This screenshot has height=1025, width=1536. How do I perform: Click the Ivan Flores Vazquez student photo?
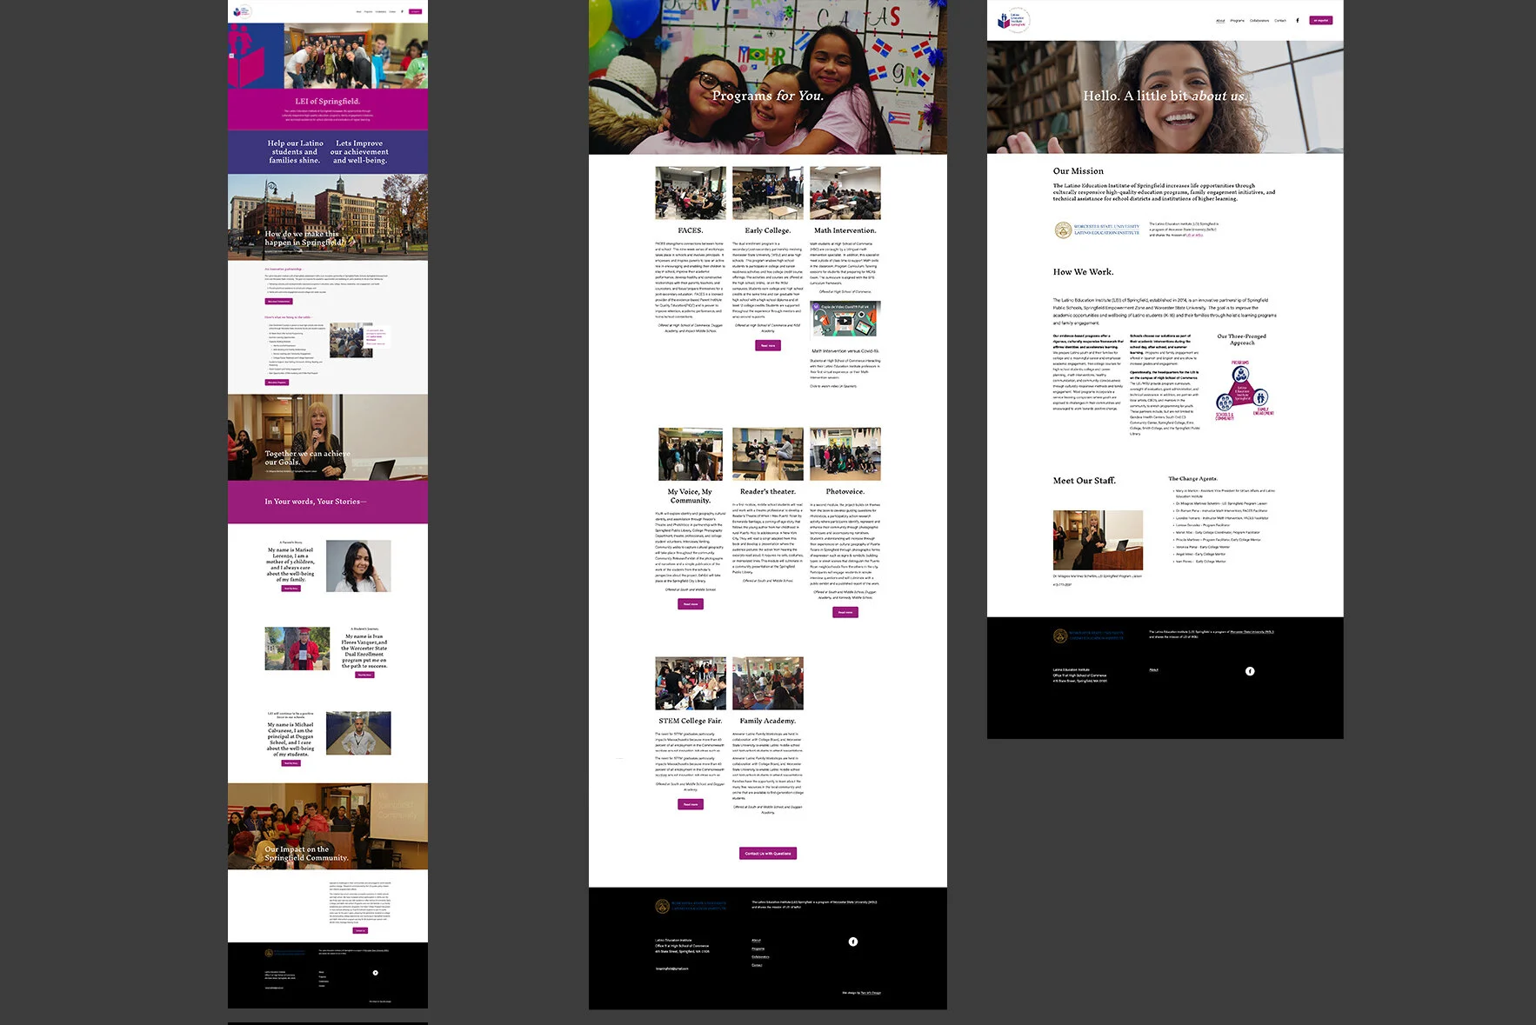(297, 649)
